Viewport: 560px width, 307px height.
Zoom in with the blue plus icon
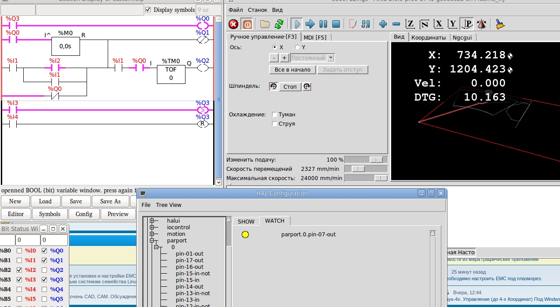[383, 24]
